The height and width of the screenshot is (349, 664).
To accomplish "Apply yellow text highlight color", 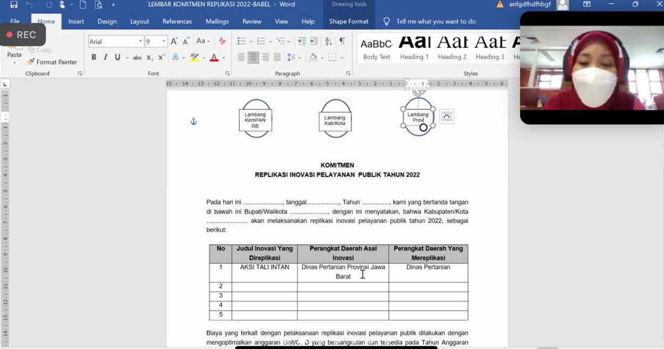I will (x=194, y=57).
